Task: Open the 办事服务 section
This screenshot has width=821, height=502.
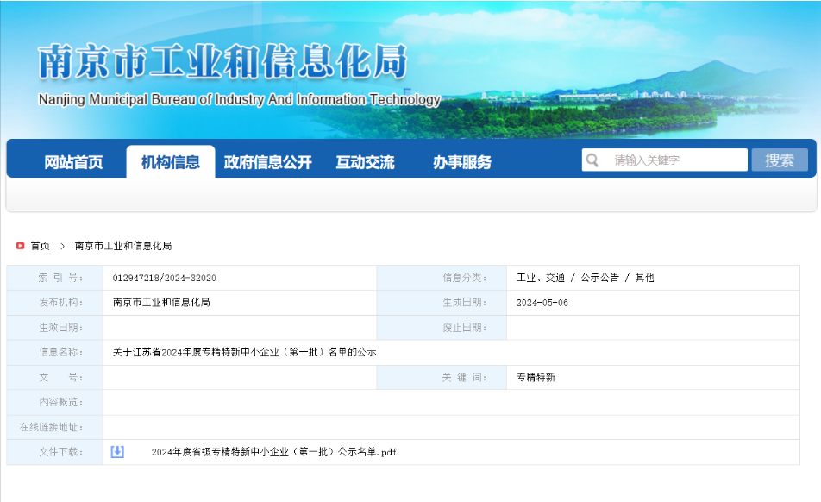Action: (462, 160)
